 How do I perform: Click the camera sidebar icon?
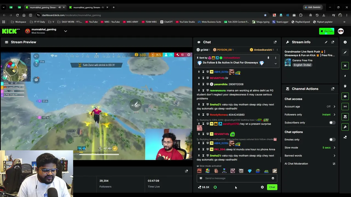coord(345,117)
